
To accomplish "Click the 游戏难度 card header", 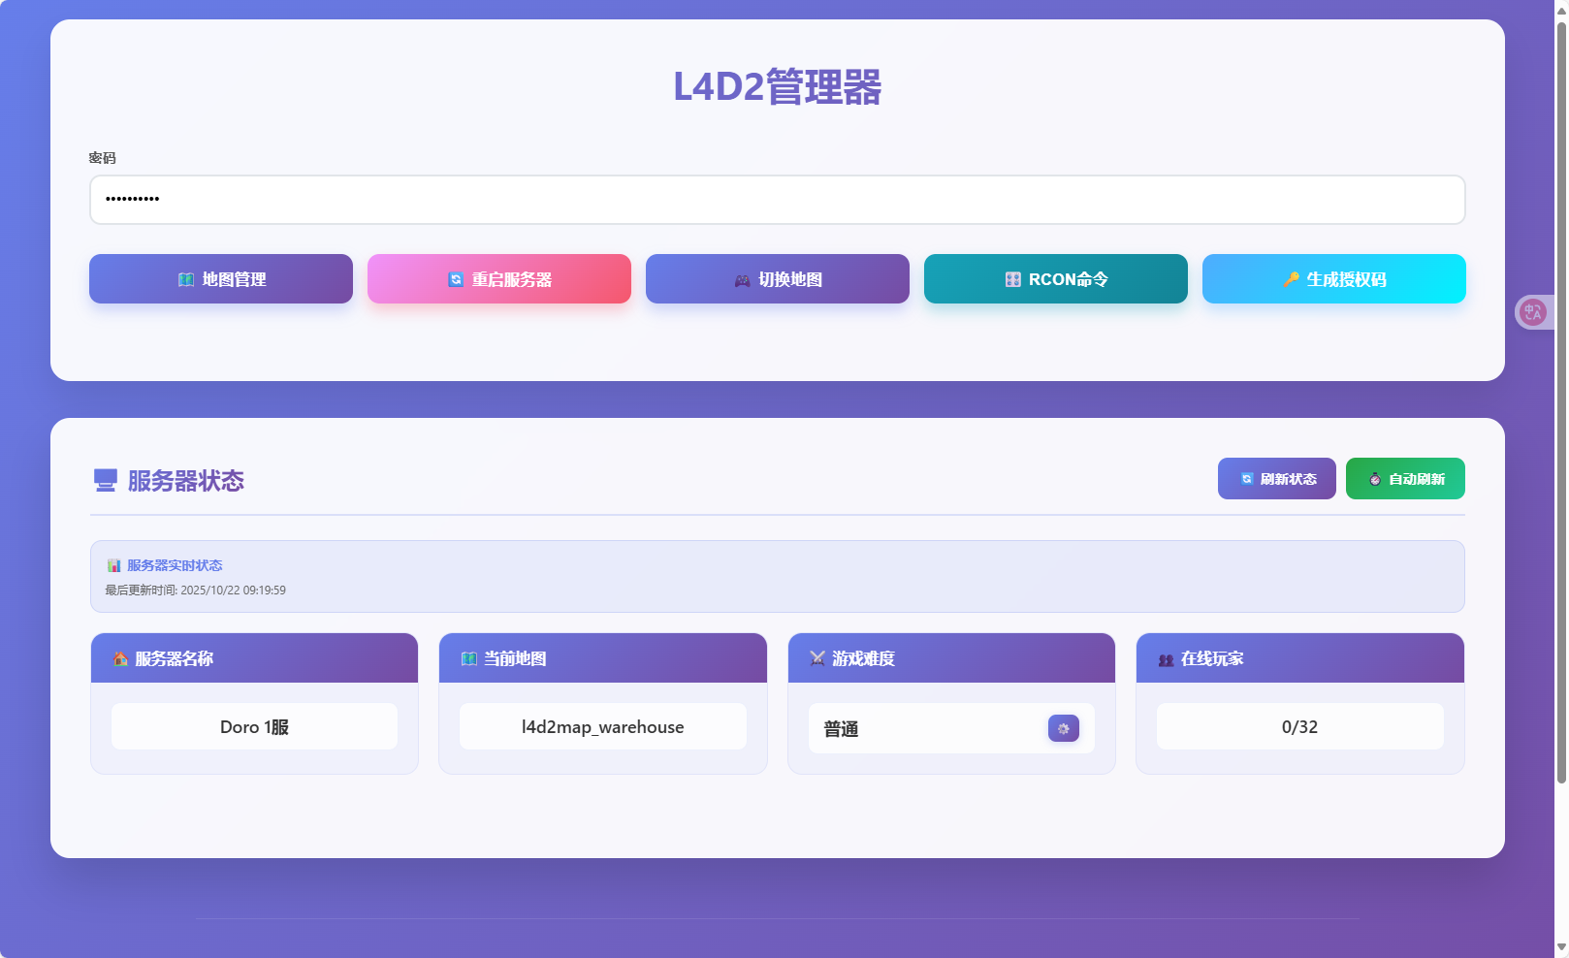I will [x=951, y=659].
